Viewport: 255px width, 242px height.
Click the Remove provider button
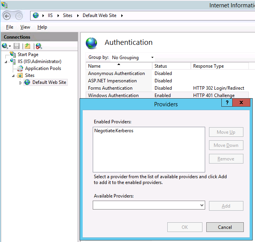pyautogui.click(x=226, y=159)
